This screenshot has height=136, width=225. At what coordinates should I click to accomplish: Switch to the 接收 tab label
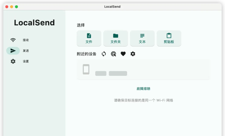pyautogui.click(x=26, y=40)
